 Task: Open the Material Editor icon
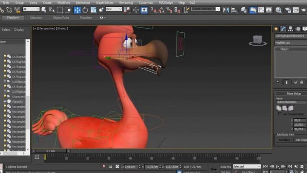point(278,10)
